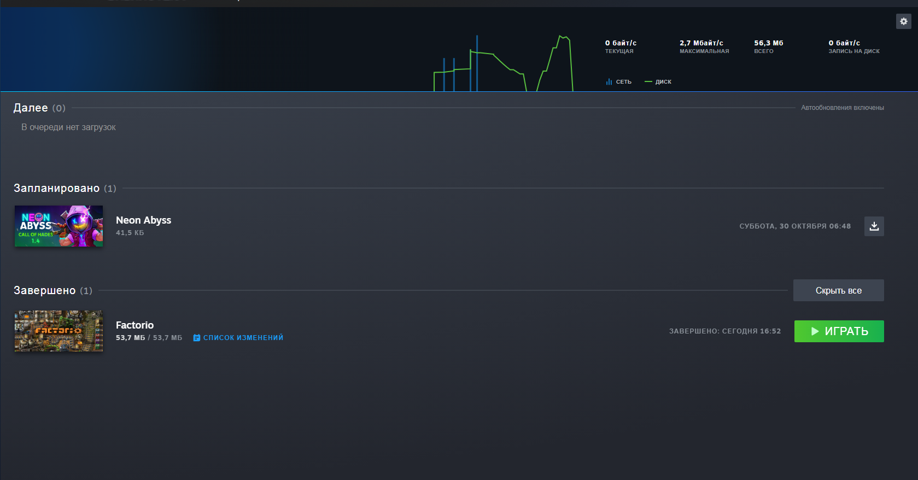The width and height of the screenshot is (918, 480).
Task: Open downloads settings gear icon
Action: tap(904, 21)
